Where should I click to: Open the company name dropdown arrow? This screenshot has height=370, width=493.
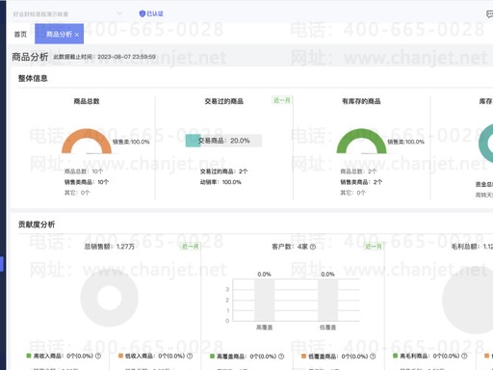coord(119,13)
